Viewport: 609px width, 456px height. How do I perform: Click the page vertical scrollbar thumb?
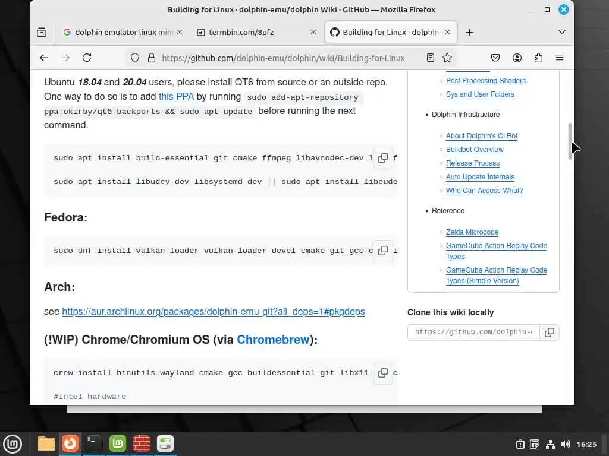(570, 141)
